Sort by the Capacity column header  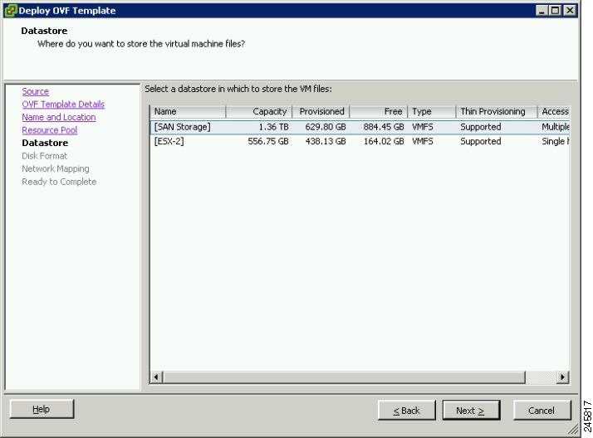pyautogui.click(x=259, y=111)
